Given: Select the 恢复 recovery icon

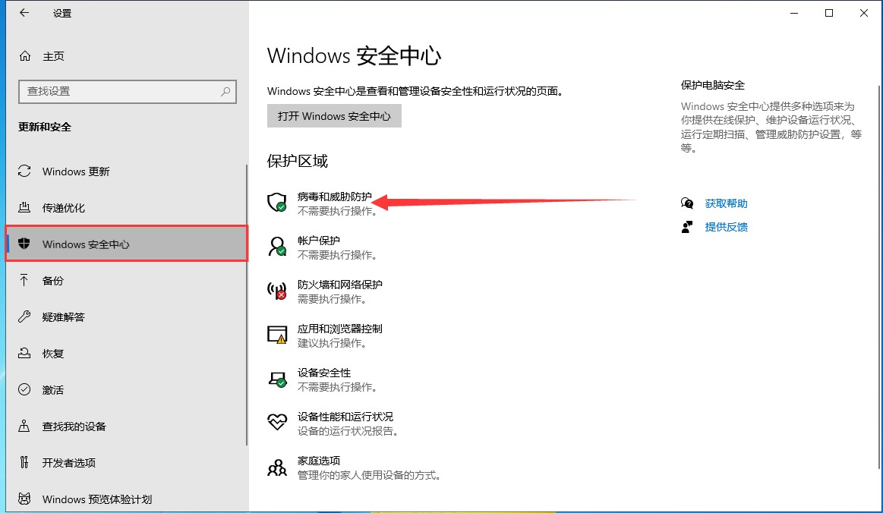Looking at the screenshot, I should (24, 353).
